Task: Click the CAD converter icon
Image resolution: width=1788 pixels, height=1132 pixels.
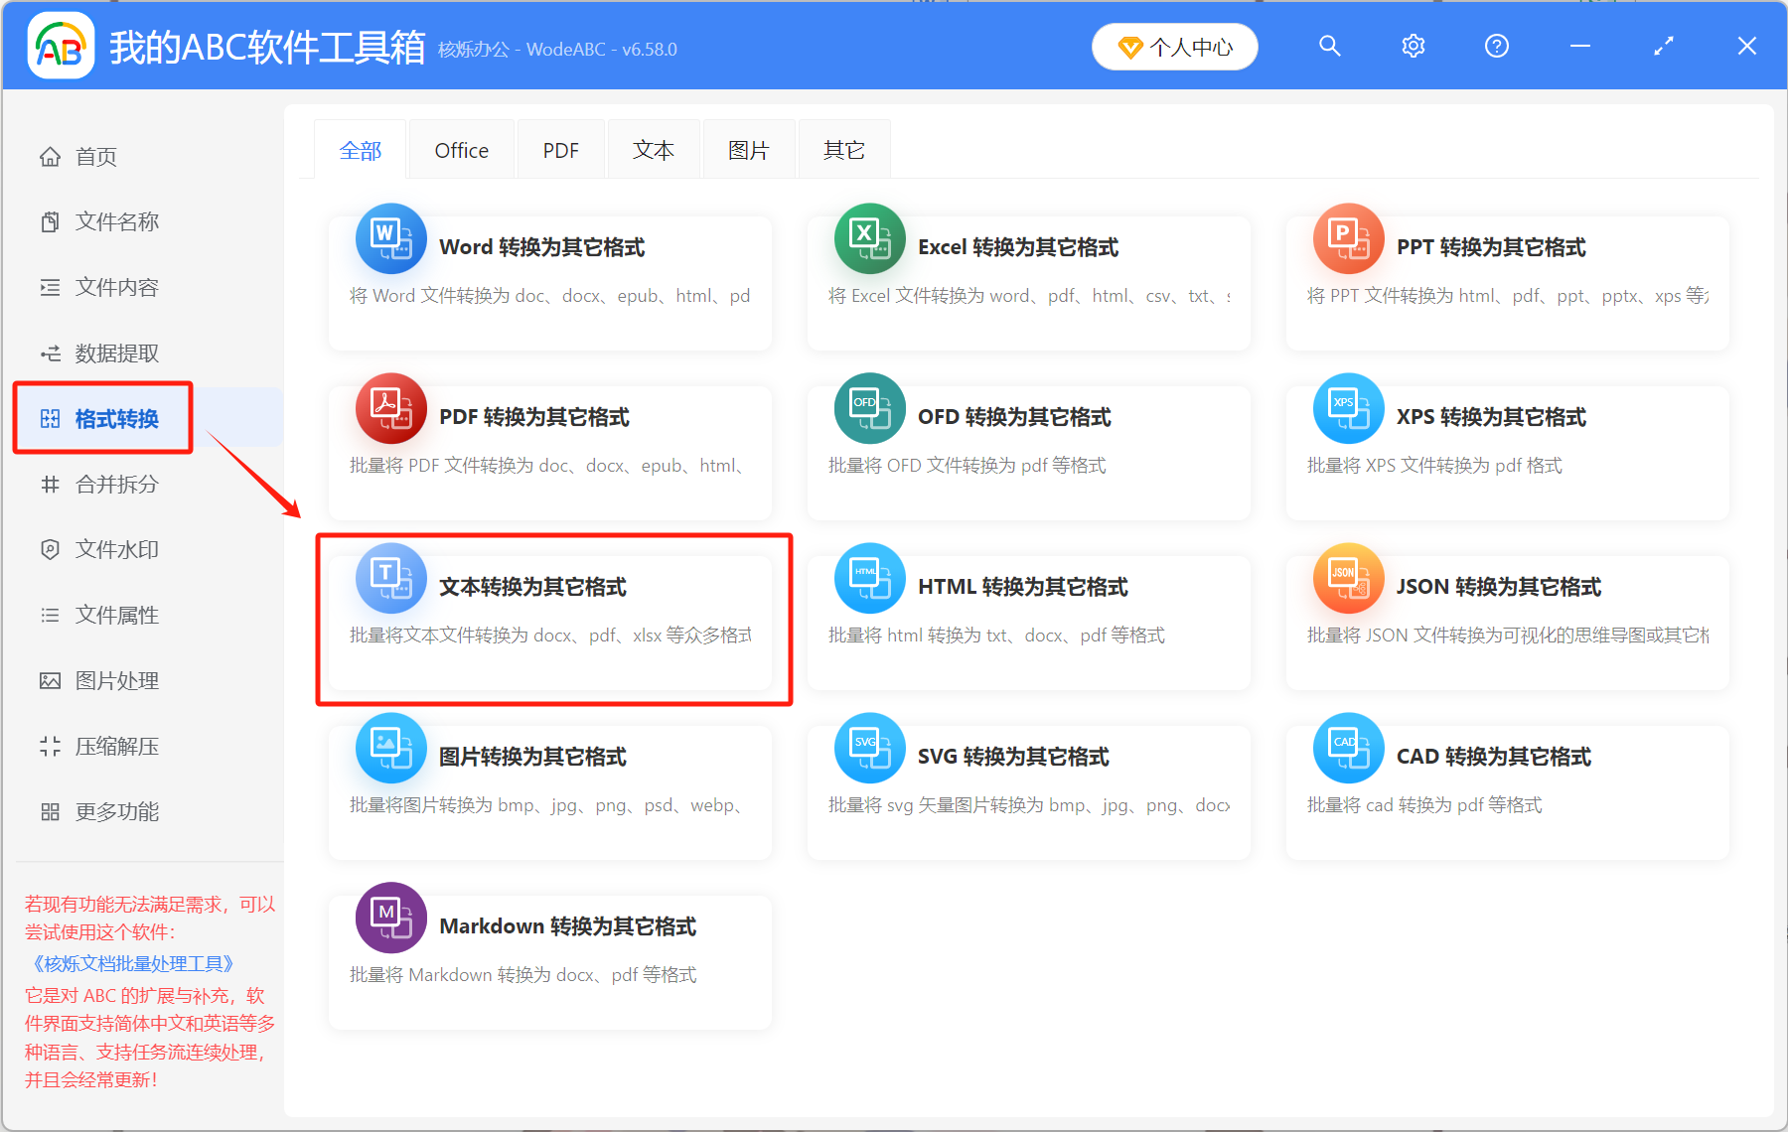Action: tap(1347, 748)
